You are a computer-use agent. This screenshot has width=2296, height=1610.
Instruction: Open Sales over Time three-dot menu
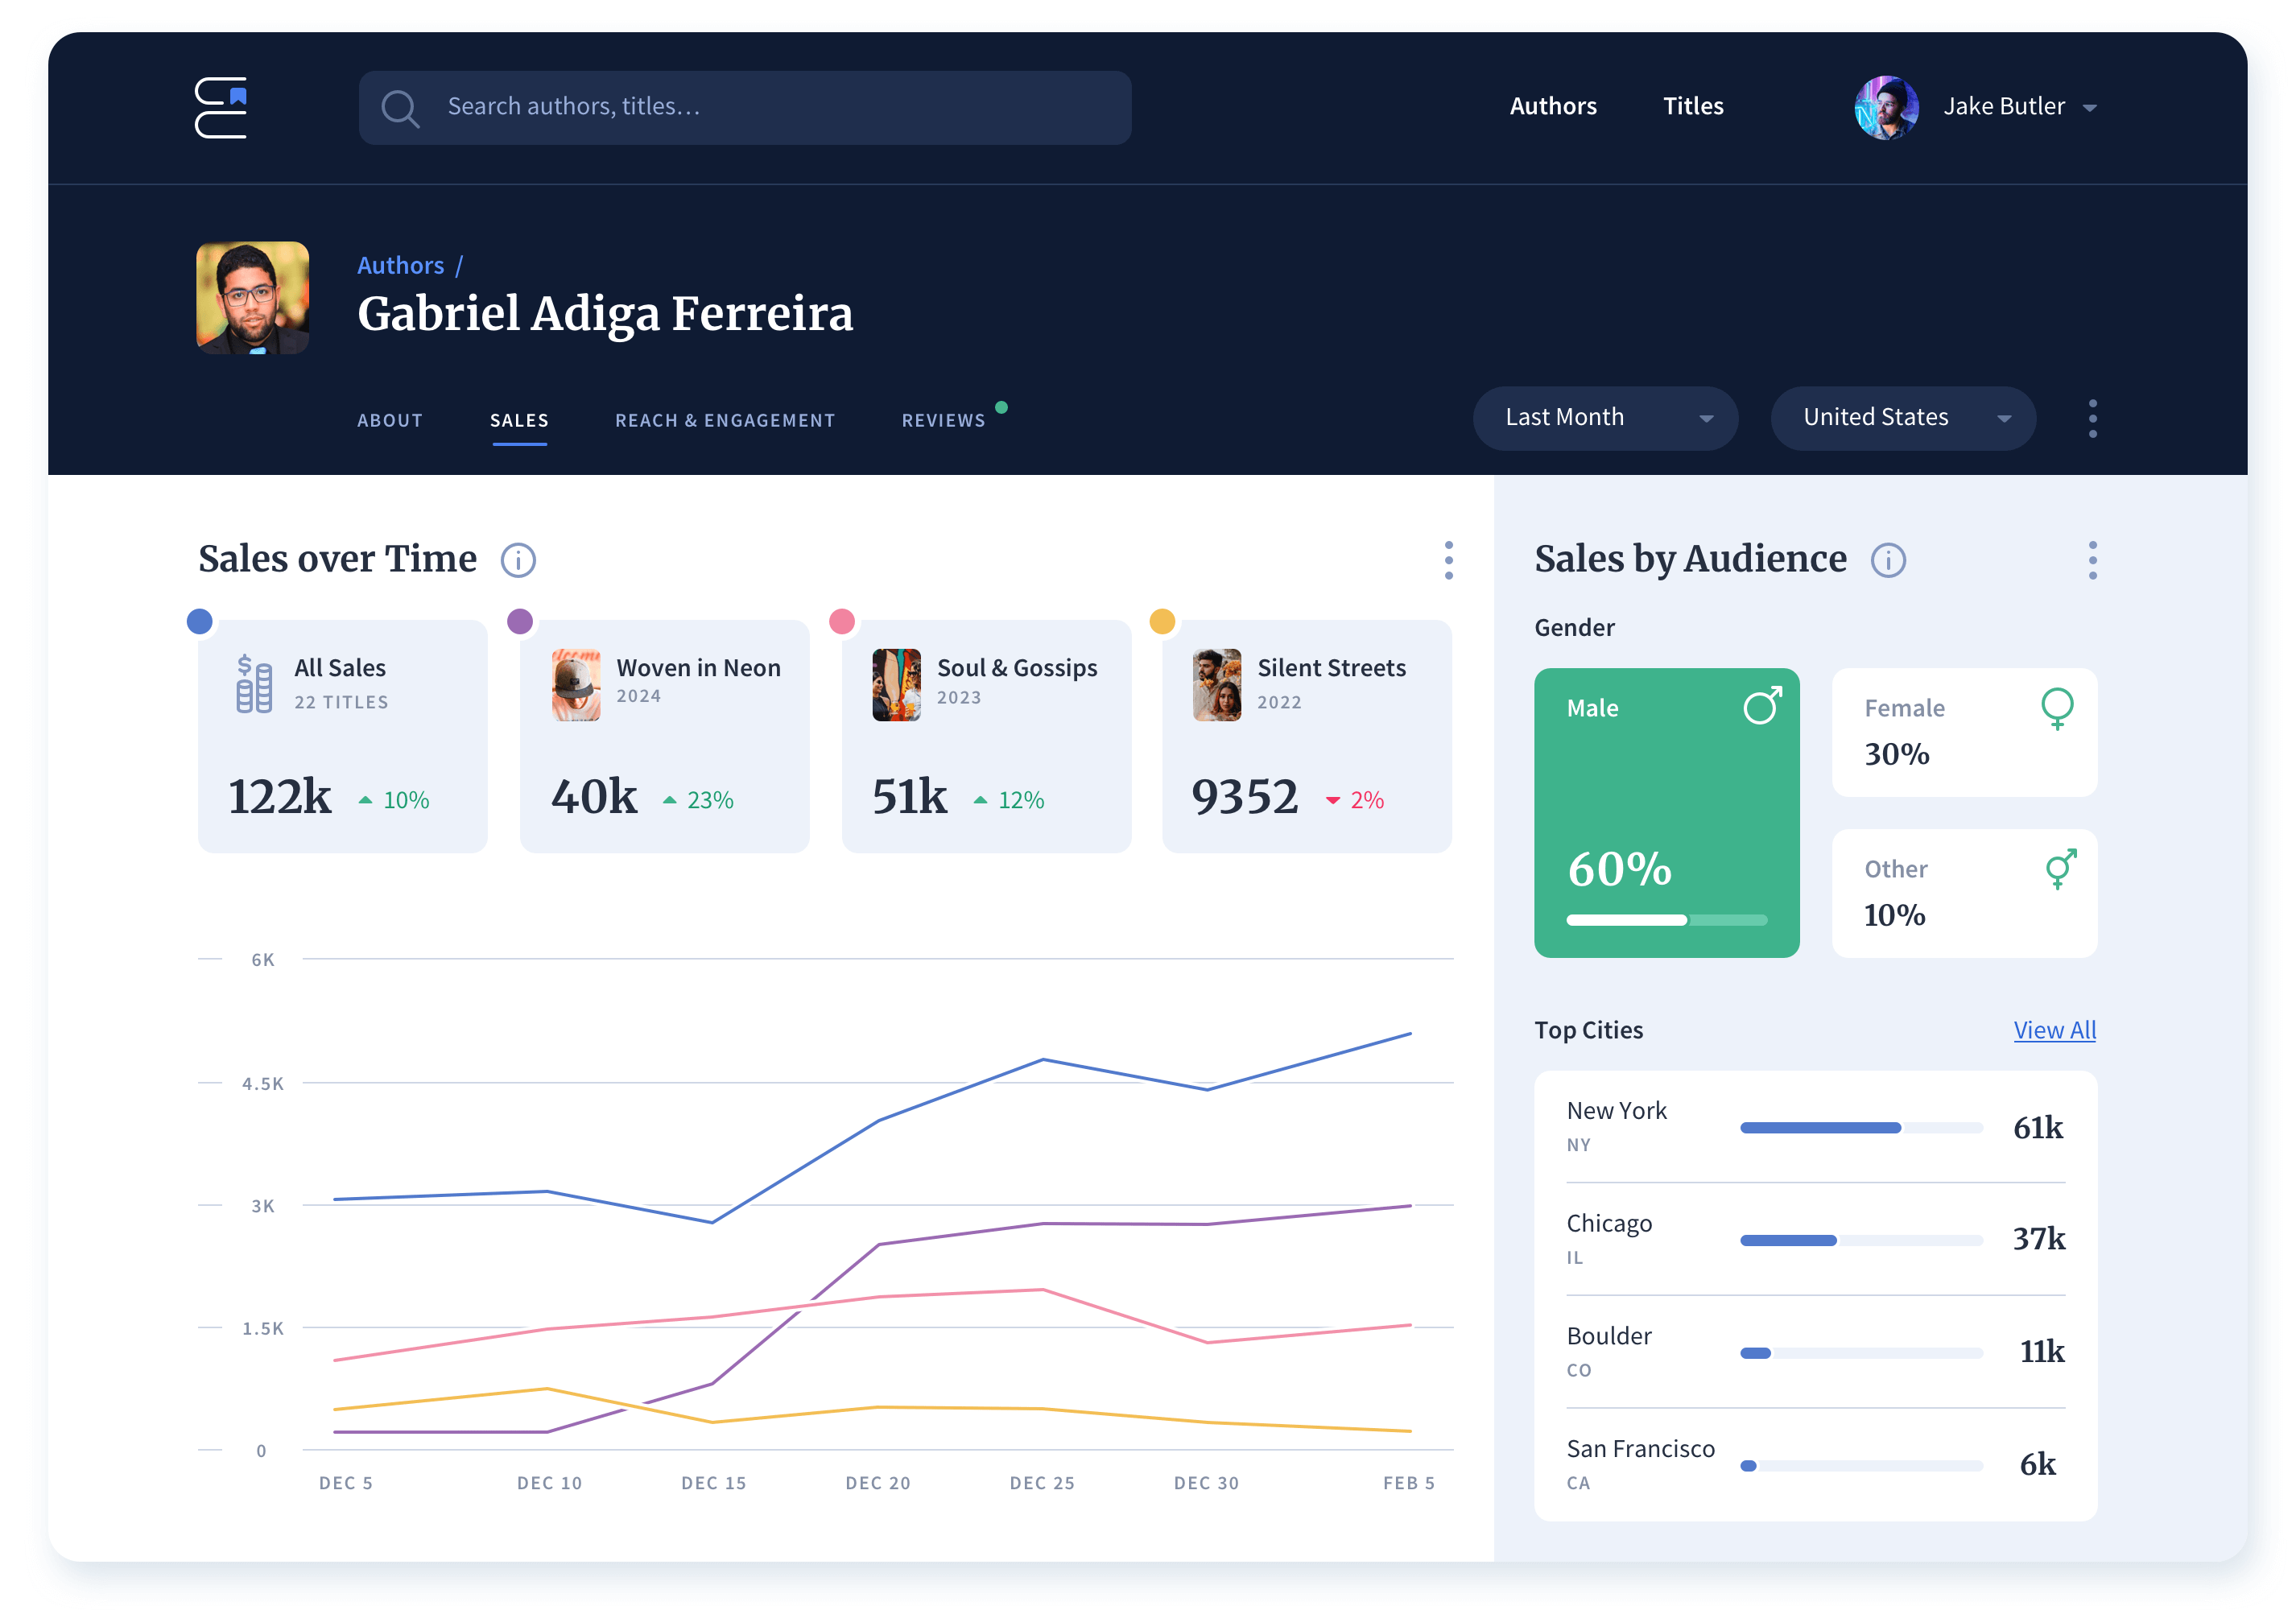click(x=1448, y=560)
